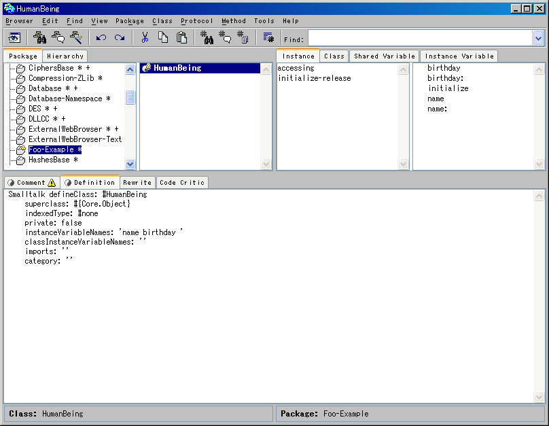This screenshot has width=549, height=426.
Task: Switch to the Comment tab
Action: (32, 182)
